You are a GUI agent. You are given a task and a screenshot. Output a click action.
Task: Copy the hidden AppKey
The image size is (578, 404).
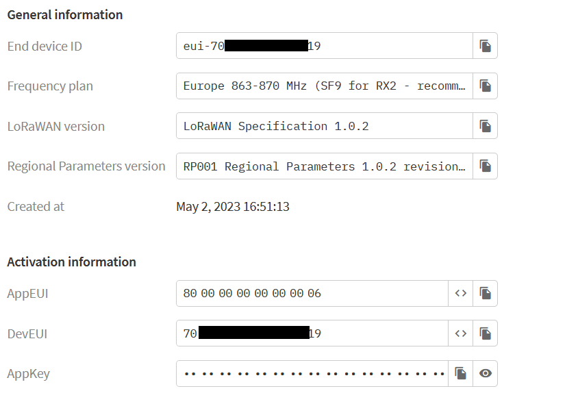click(461, 373)
